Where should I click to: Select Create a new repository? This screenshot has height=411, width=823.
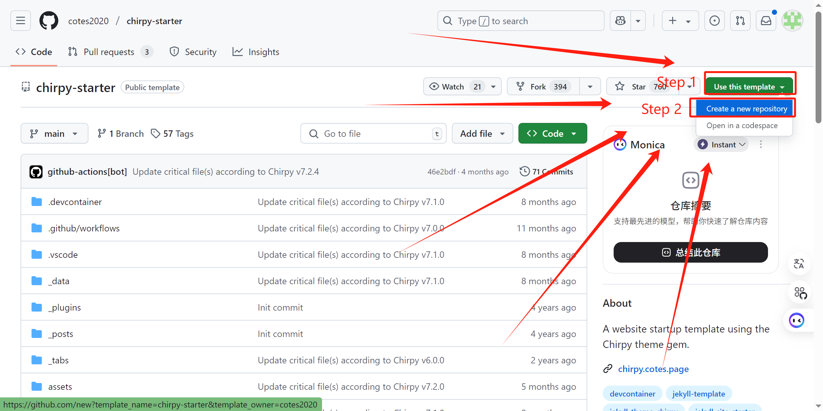(746, 109)
